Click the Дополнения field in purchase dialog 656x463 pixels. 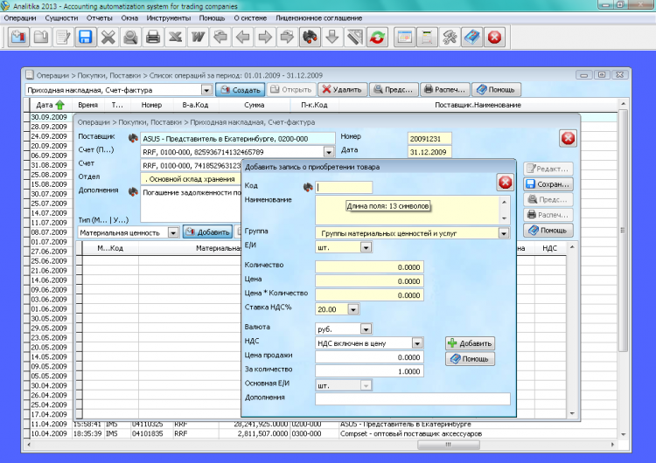click(x=413, y=399)
